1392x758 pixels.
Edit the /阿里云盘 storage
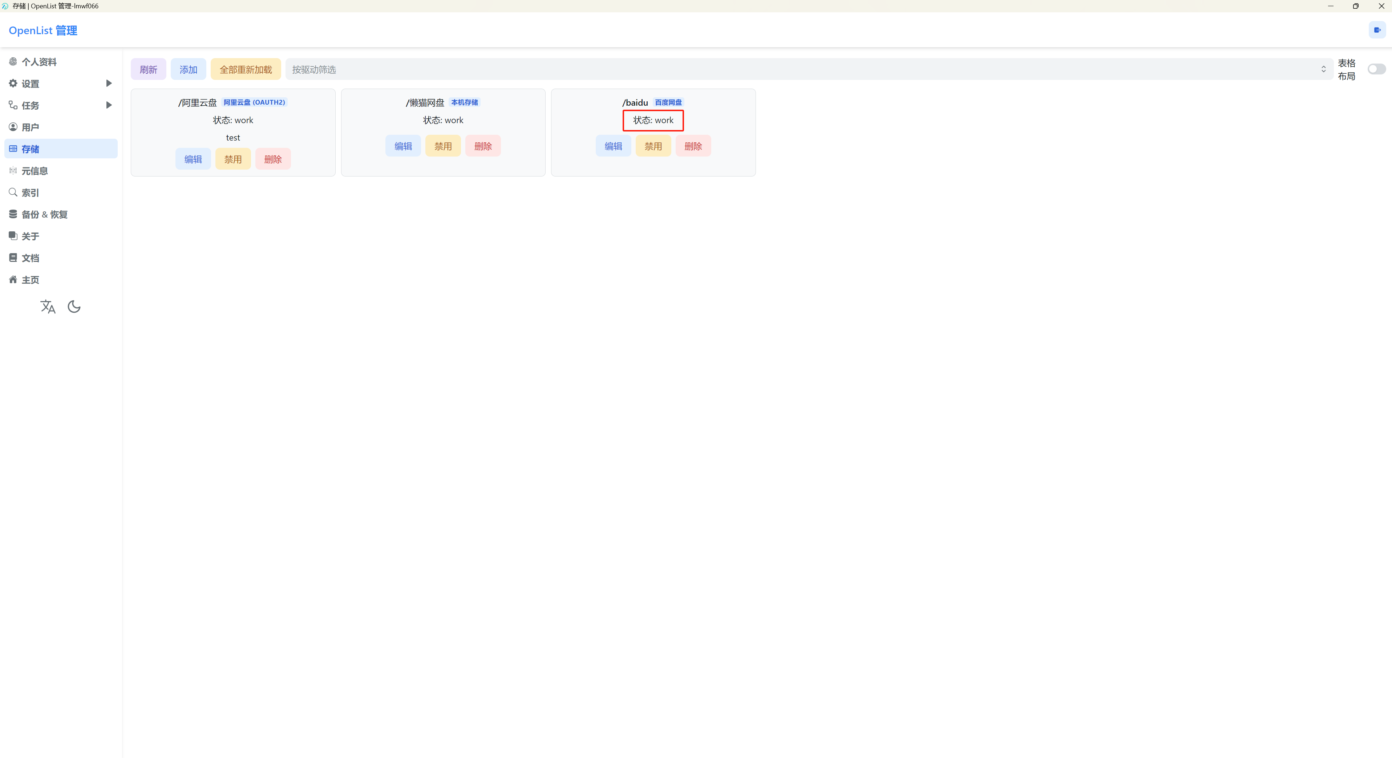(x=193, y=159)
